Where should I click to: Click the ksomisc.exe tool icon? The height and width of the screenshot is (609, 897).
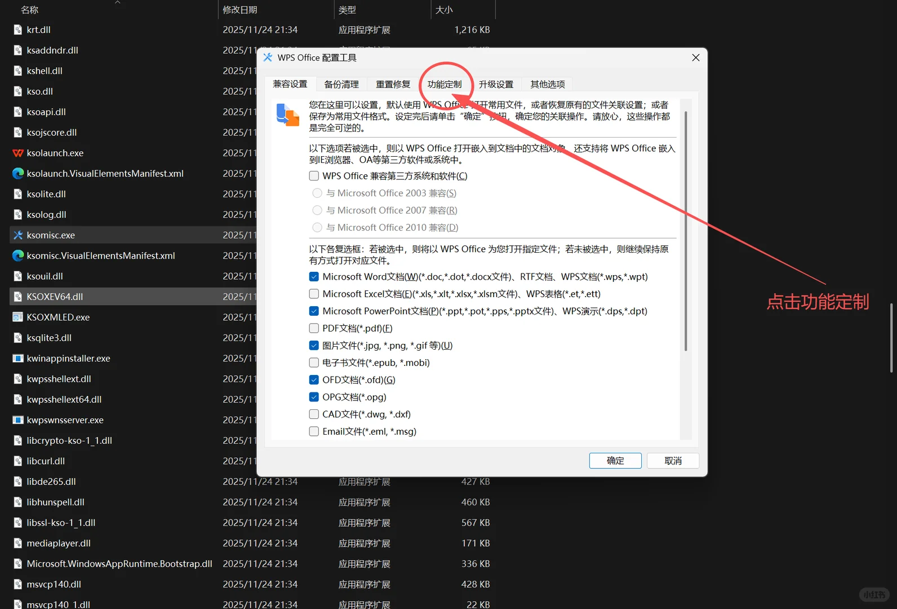pyautogui.click(x=18, y=235)
